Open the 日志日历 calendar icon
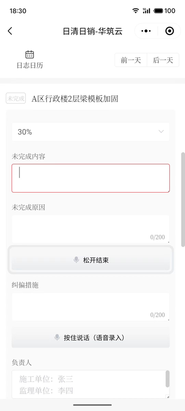 pos(30,55)
